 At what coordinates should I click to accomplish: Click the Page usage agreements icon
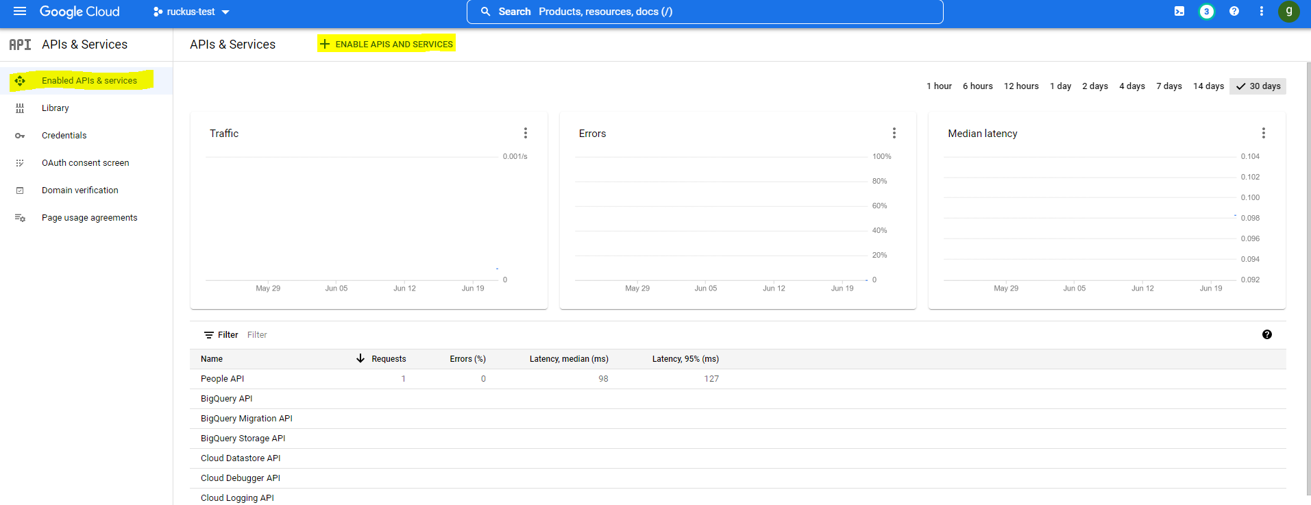(20, 218)
